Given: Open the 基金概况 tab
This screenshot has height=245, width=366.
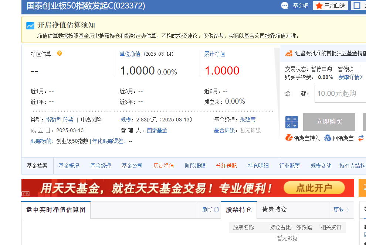Looking at the screenshot, I should (x=69, y=166).
